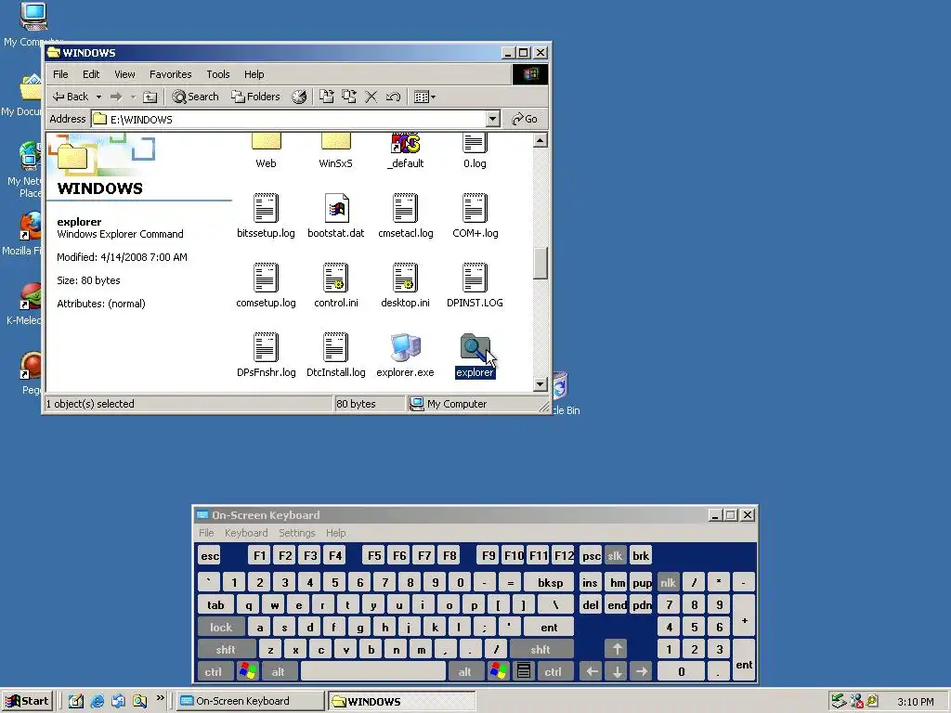951x713 pixels.
Task: Toggle the left ctrl key on keyboard
Action: (214, 672)
